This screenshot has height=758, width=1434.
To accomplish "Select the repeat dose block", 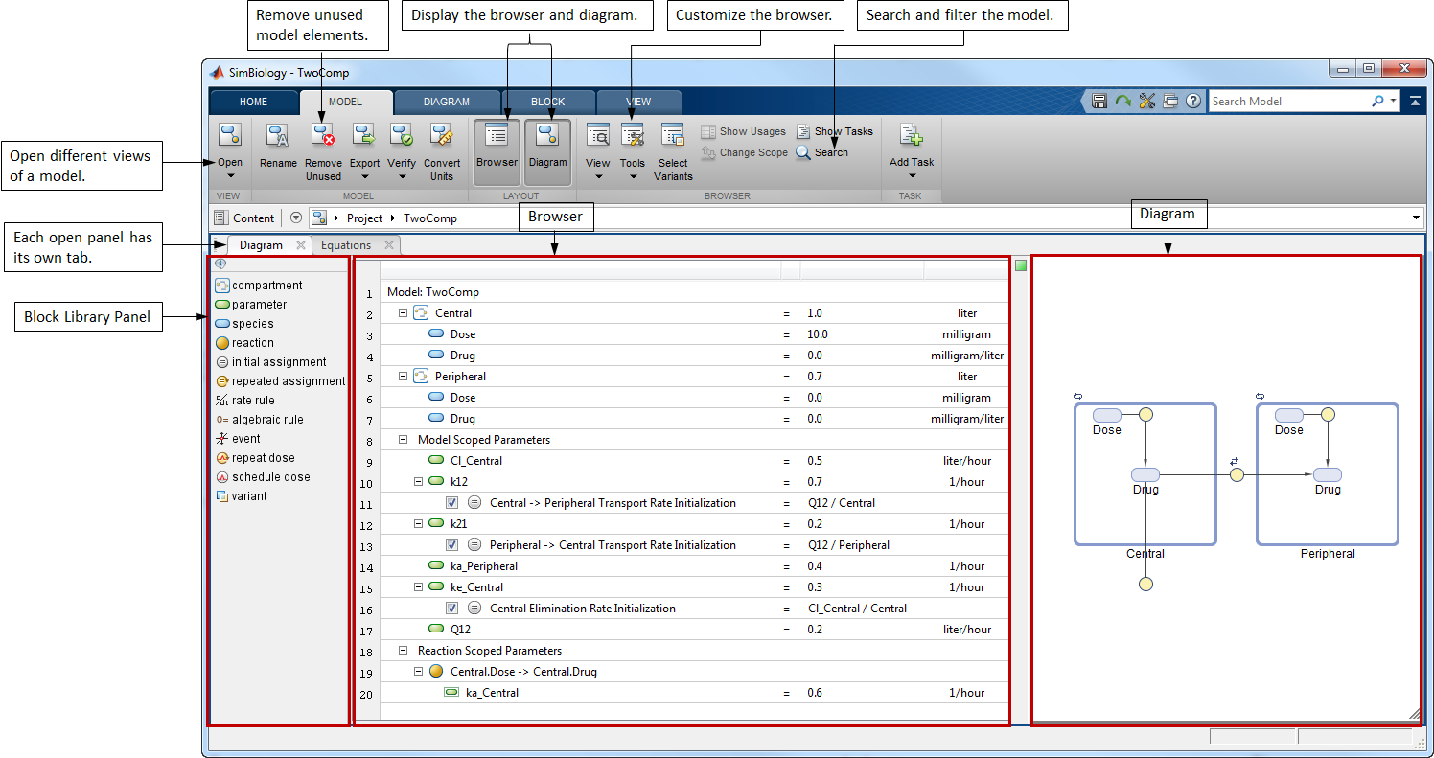I will (255, 458).
